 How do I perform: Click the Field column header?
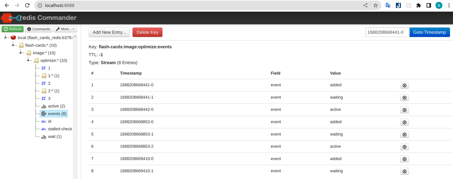click(275, 73)
